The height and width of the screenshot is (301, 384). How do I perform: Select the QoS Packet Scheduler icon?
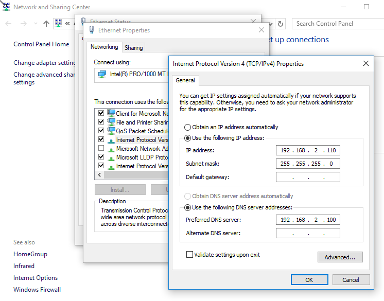(x=111, y=131)
